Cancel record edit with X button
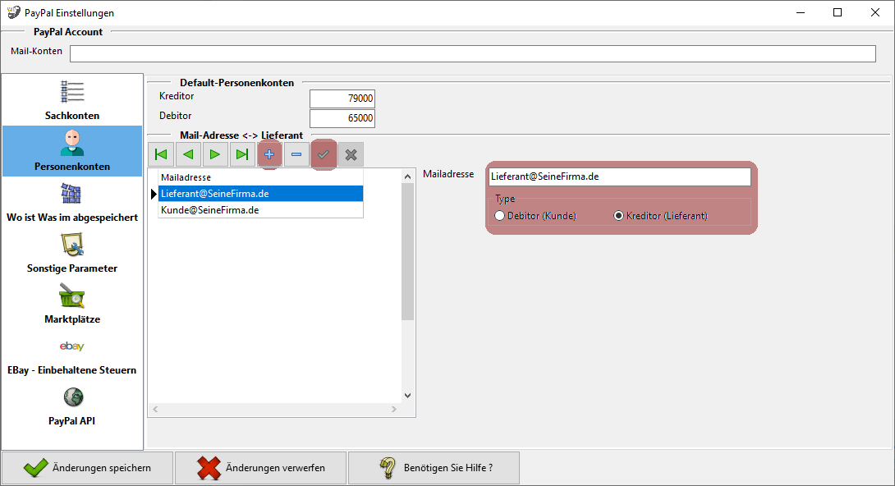 coord(351,154)
